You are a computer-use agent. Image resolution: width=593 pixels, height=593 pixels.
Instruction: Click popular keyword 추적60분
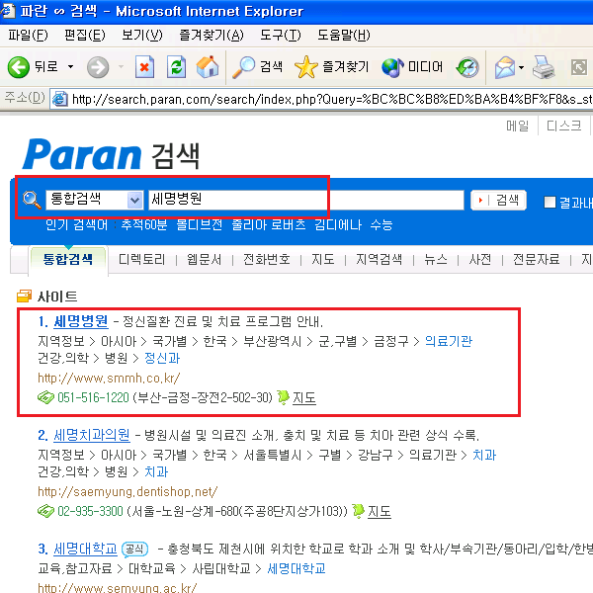coord(144,224)
